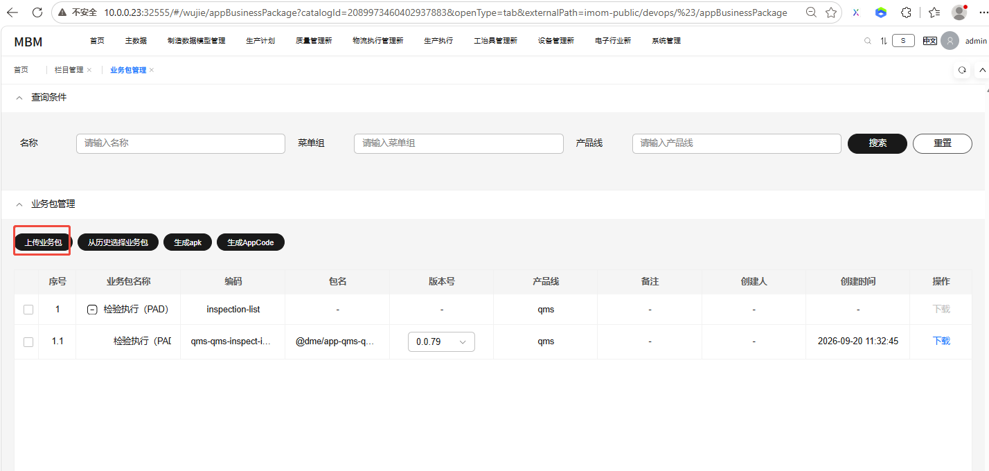Open the admin user avatar menu
Image resolution: width=989 pixels, height=471 pixels.
[x=950, y=41]
